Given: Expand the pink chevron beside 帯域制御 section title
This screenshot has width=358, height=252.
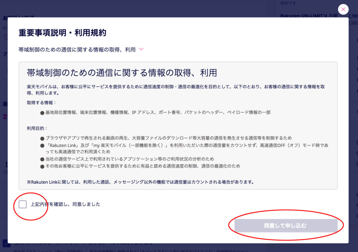Looking at the screenshot, I should [x=141, y=49].
